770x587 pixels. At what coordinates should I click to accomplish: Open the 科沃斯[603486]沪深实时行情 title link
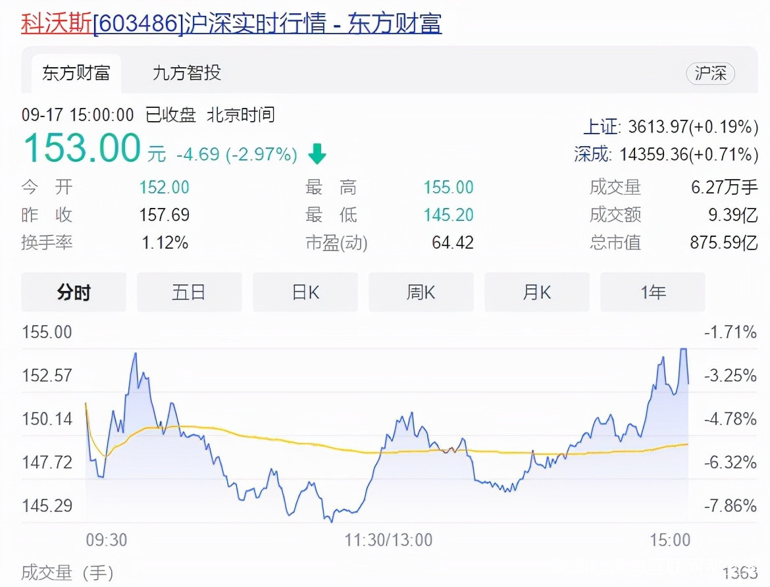231,23
